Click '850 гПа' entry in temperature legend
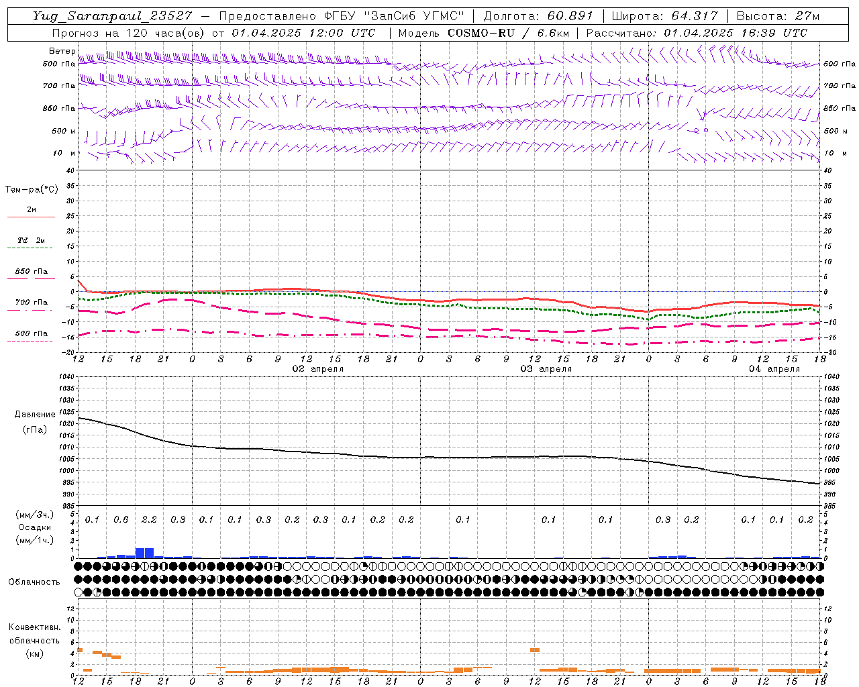 [32, 272]
